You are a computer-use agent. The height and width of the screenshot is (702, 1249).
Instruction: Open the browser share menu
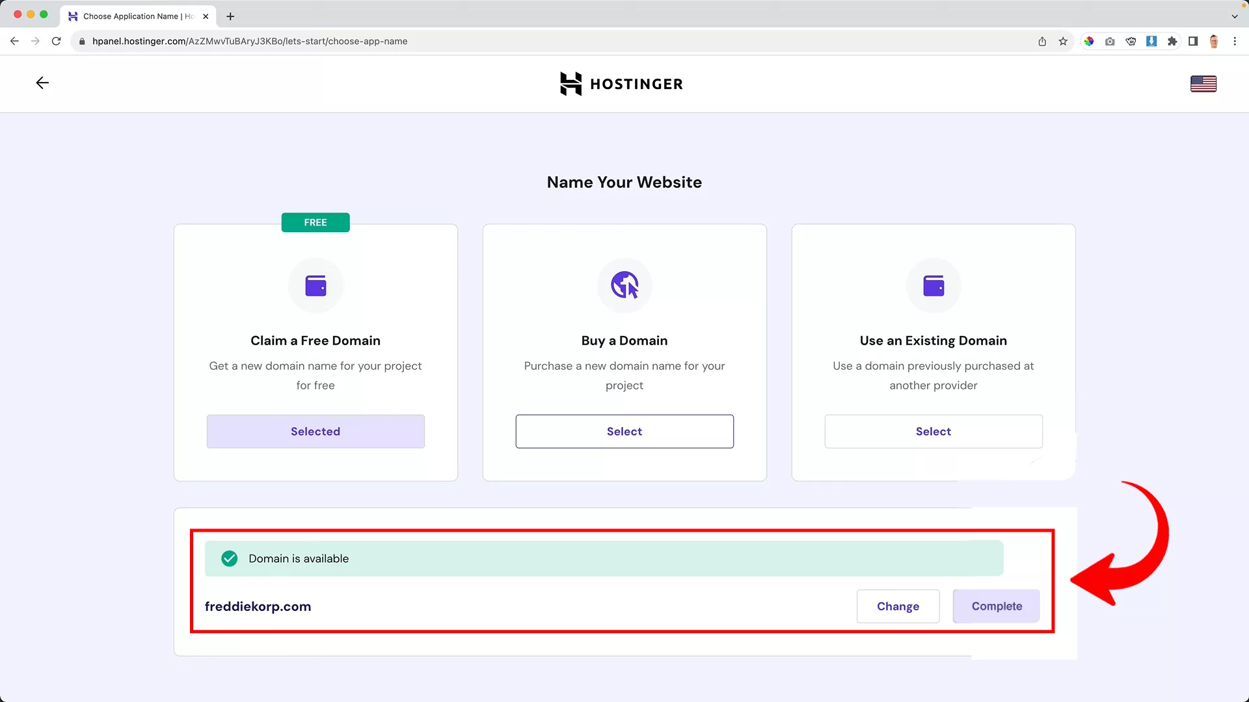tap(1041, 41)
